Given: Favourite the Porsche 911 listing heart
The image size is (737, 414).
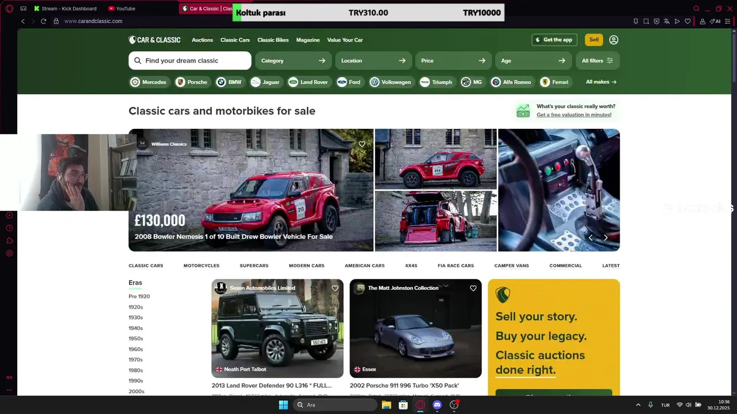Looking at the screenshot, I should tap(473, 288).
